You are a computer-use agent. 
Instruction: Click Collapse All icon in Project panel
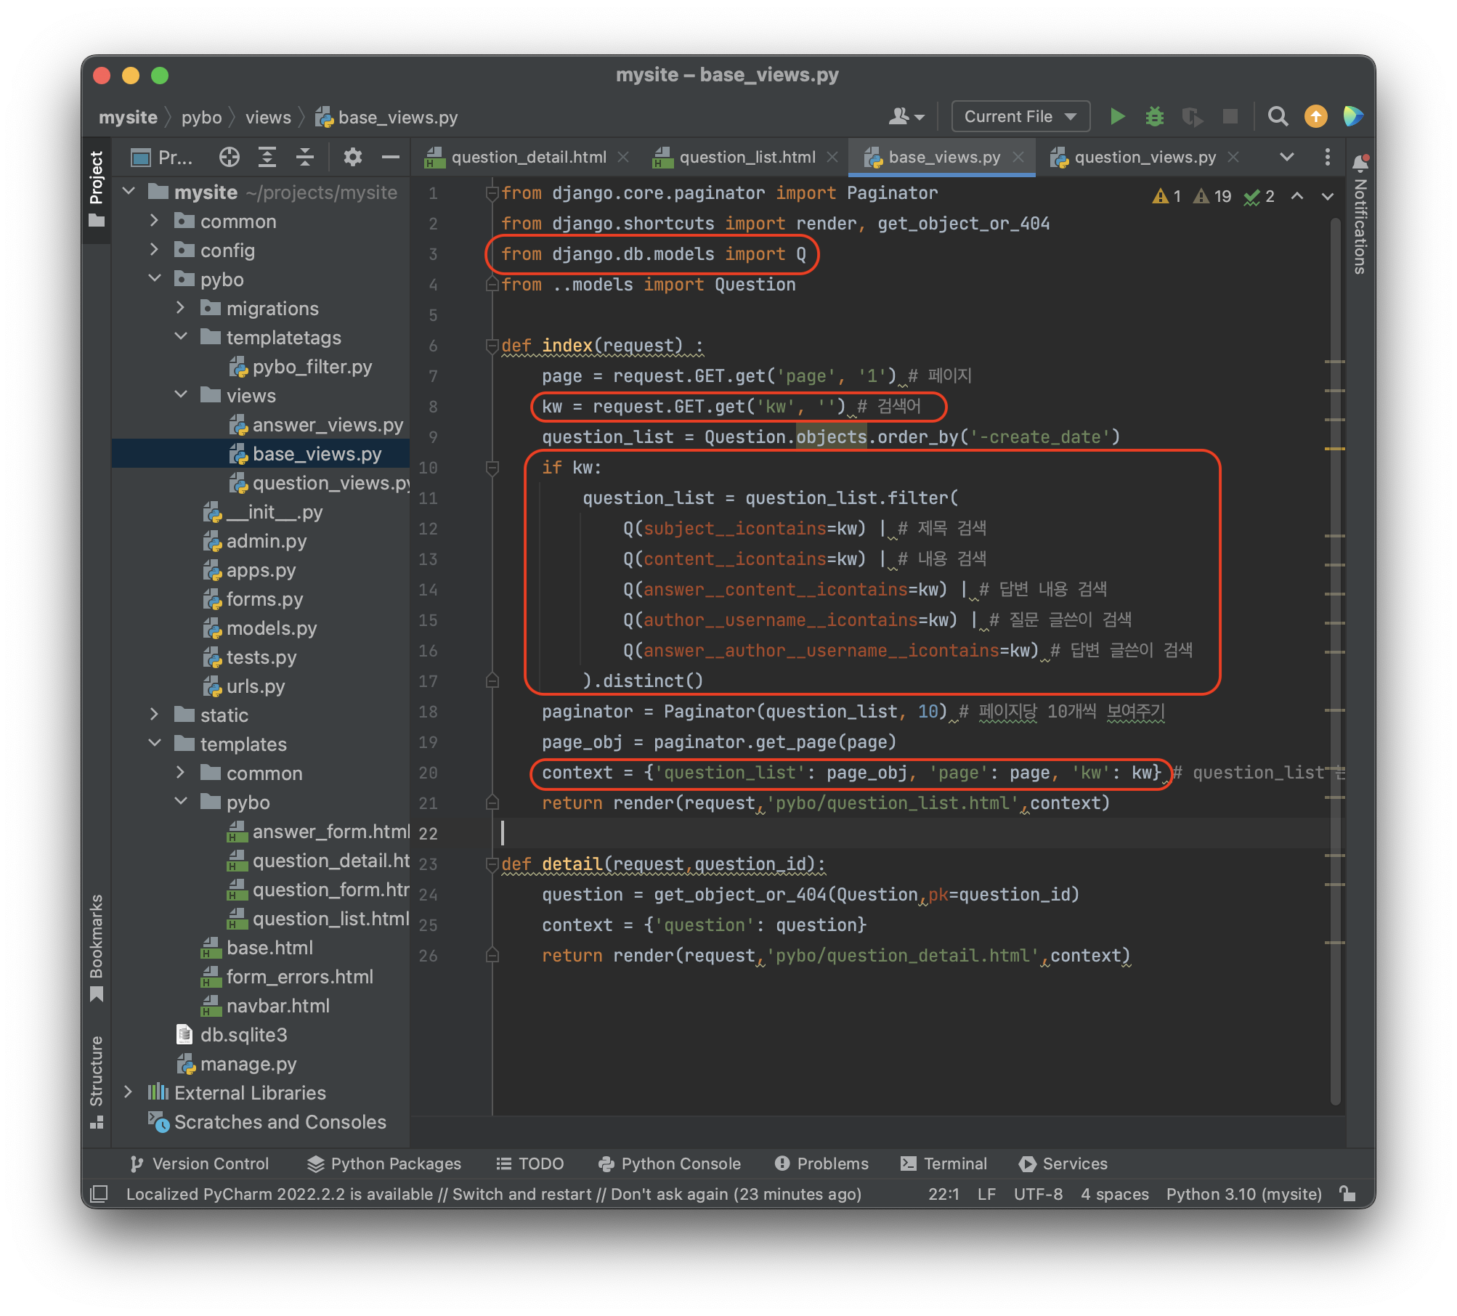tap(305, 157)
